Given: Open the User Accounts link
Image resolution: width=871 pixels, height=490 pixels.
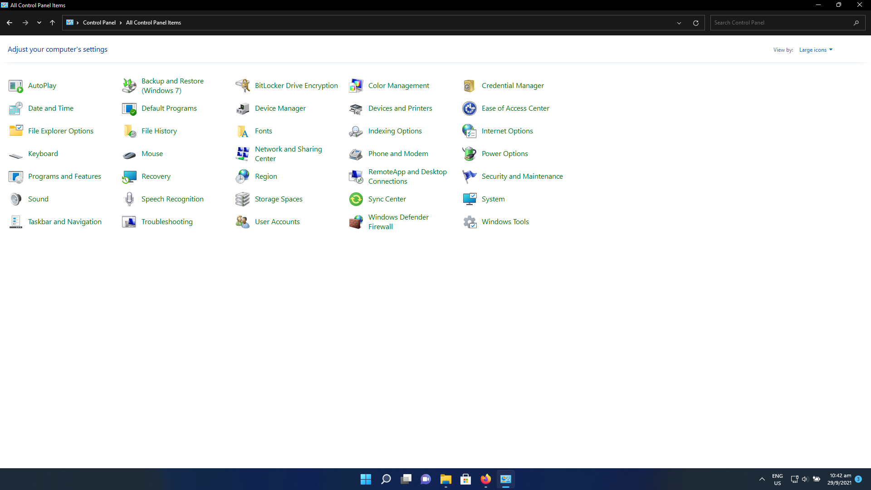Looking at the screenshot, I should tap(277, 222).
